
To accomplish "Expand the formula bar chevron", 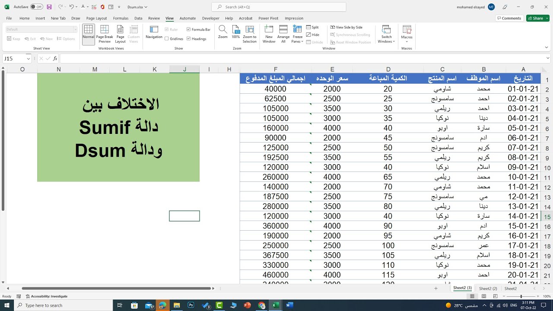I will (548, 58).
